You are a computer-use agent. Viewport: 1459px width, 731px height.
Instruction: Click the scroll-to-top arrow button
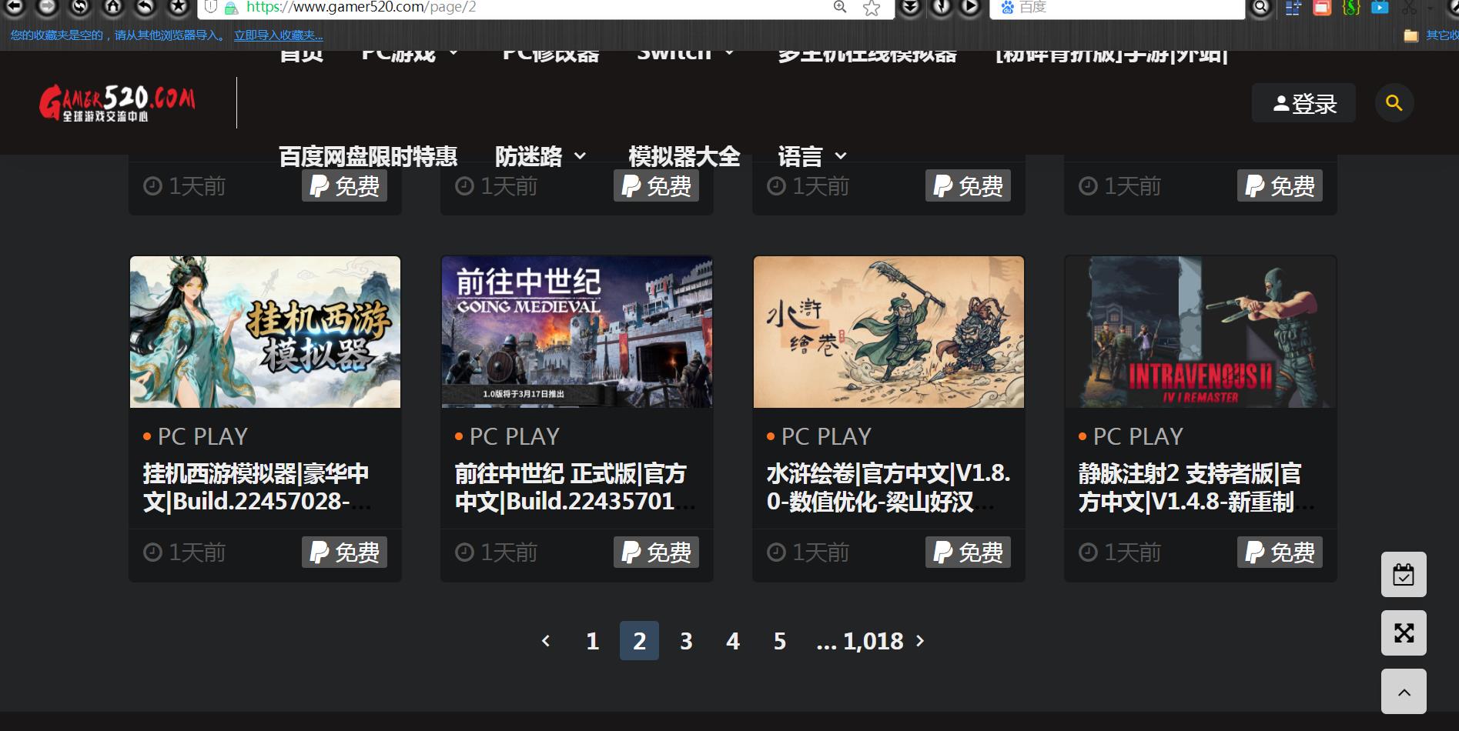[1403, 692]
